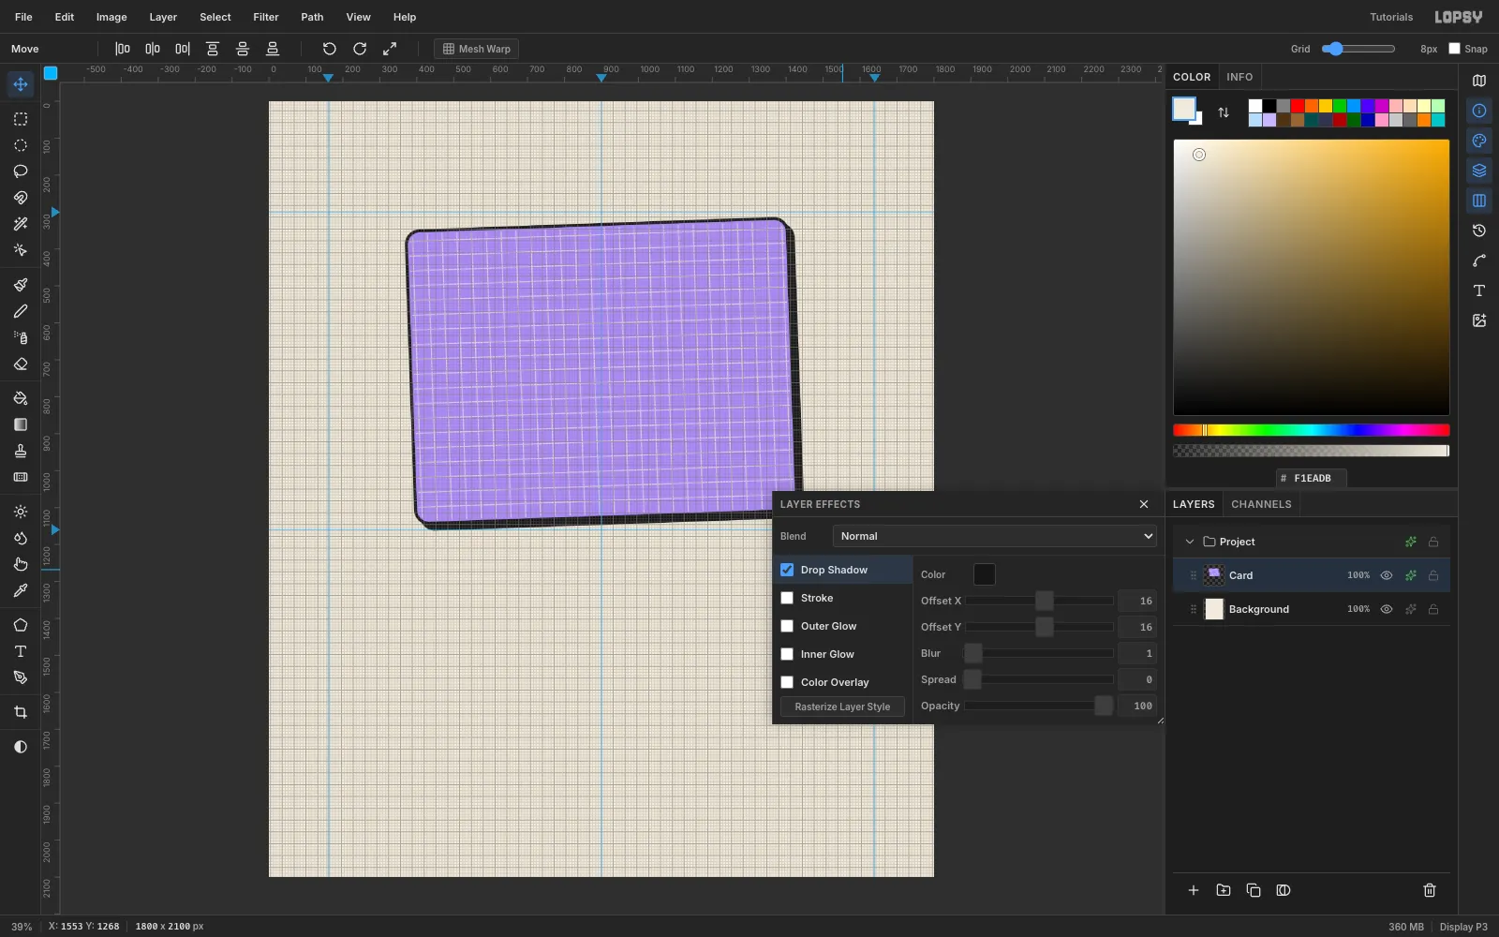Click the drop shadow Color swatch
The width and height of the screenshot is (1499, 937).
[985, 574]
